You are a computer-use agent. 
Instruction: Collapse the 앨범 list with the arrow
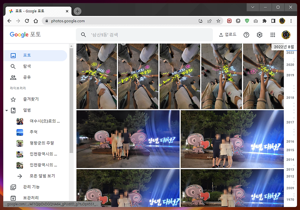[6, 110]
